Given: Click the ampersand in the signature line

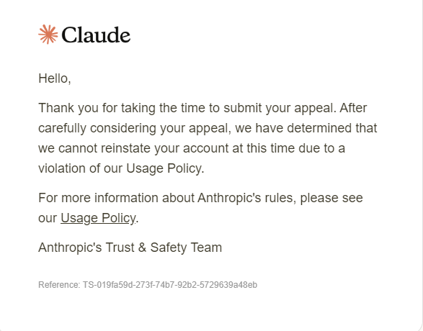Looking at the screenshot, I should click(x=142, y=248).
